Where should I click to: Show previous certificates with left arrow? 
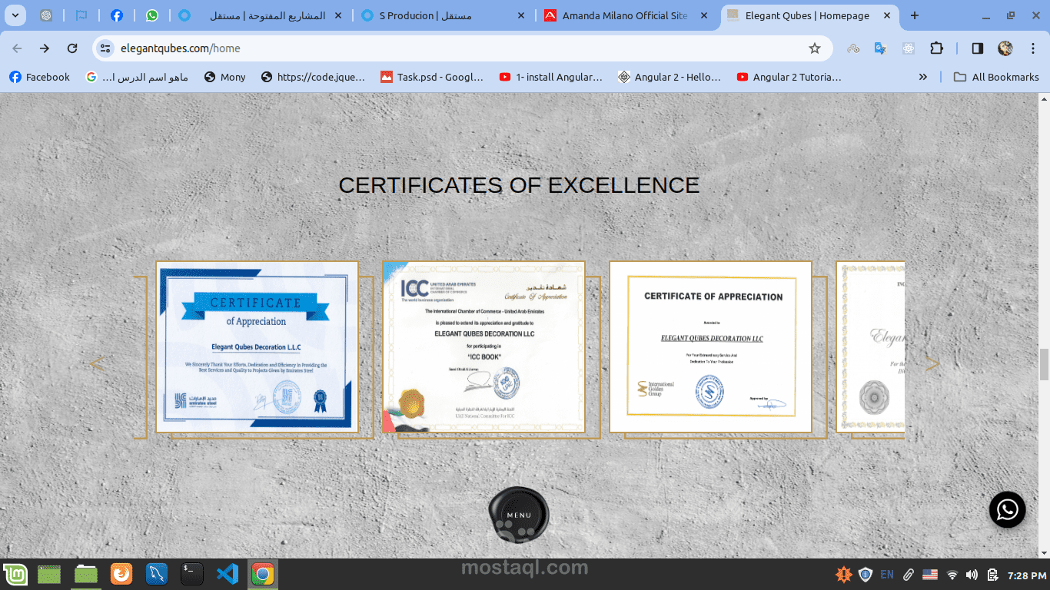point(98,363)
